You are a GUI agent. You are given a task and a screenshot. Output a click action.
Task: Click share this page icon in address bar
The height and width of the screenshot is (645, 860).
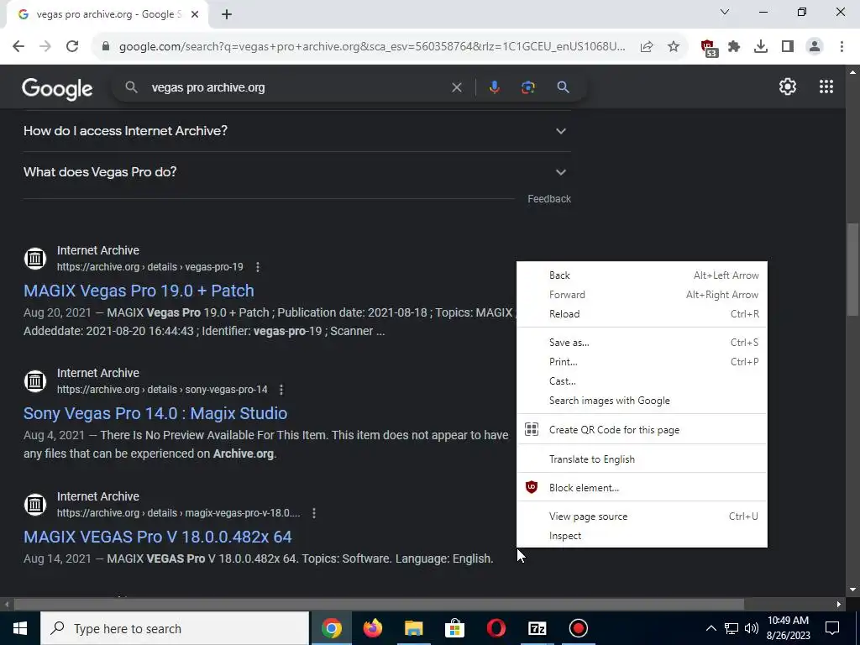tap(647, 47)
